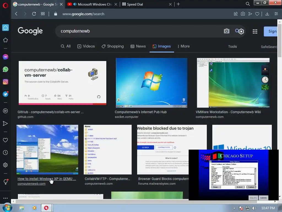Open the collab-vm-server GitHub thumbnail
Screen dimensions: 282x212
tap(63, 83)
